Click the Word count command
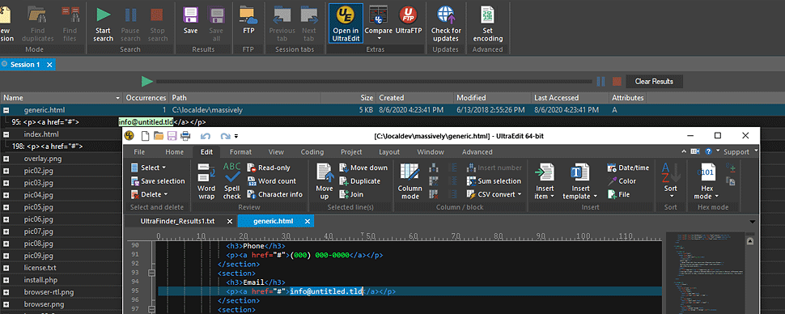 [x=272, y=181]
